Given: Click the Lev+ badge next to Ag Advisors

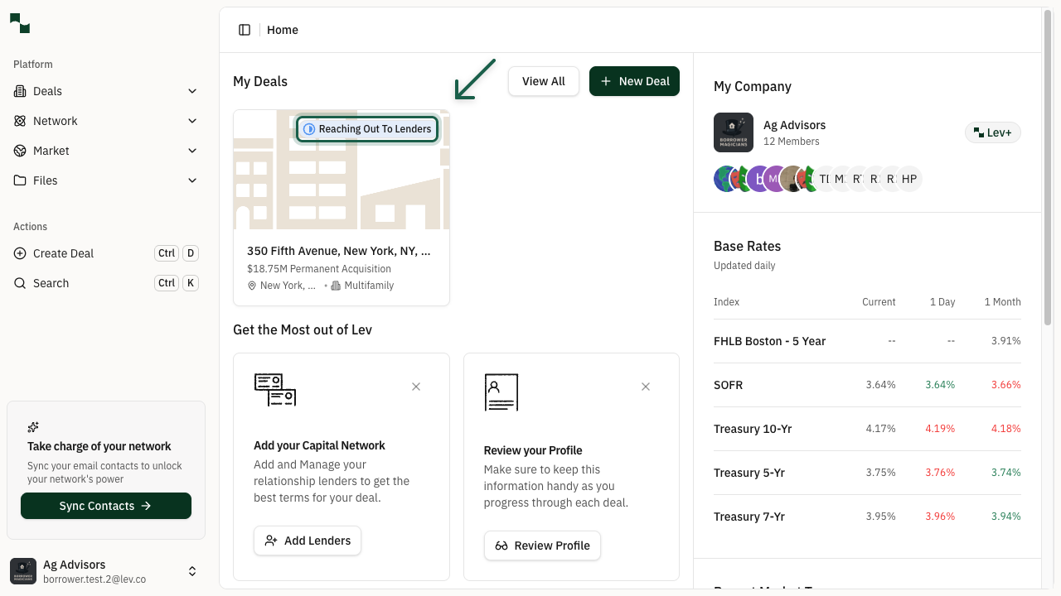Looking at the screenshot, I should click(992, 132).
